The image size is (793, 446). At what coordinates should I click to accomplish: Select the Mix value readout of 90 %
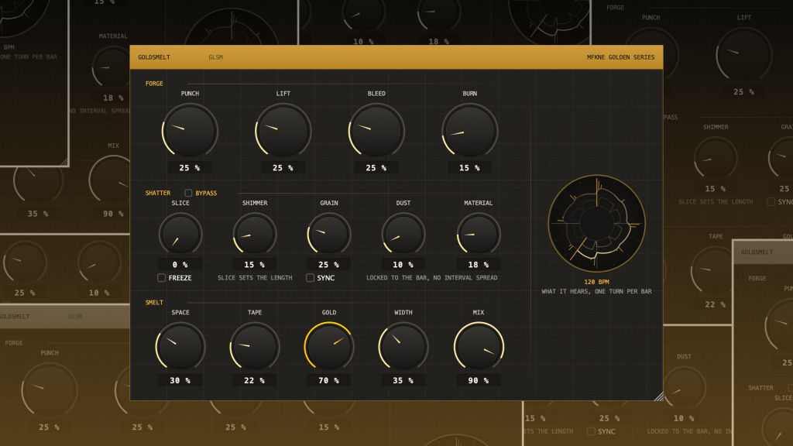[x=479, y=380]
